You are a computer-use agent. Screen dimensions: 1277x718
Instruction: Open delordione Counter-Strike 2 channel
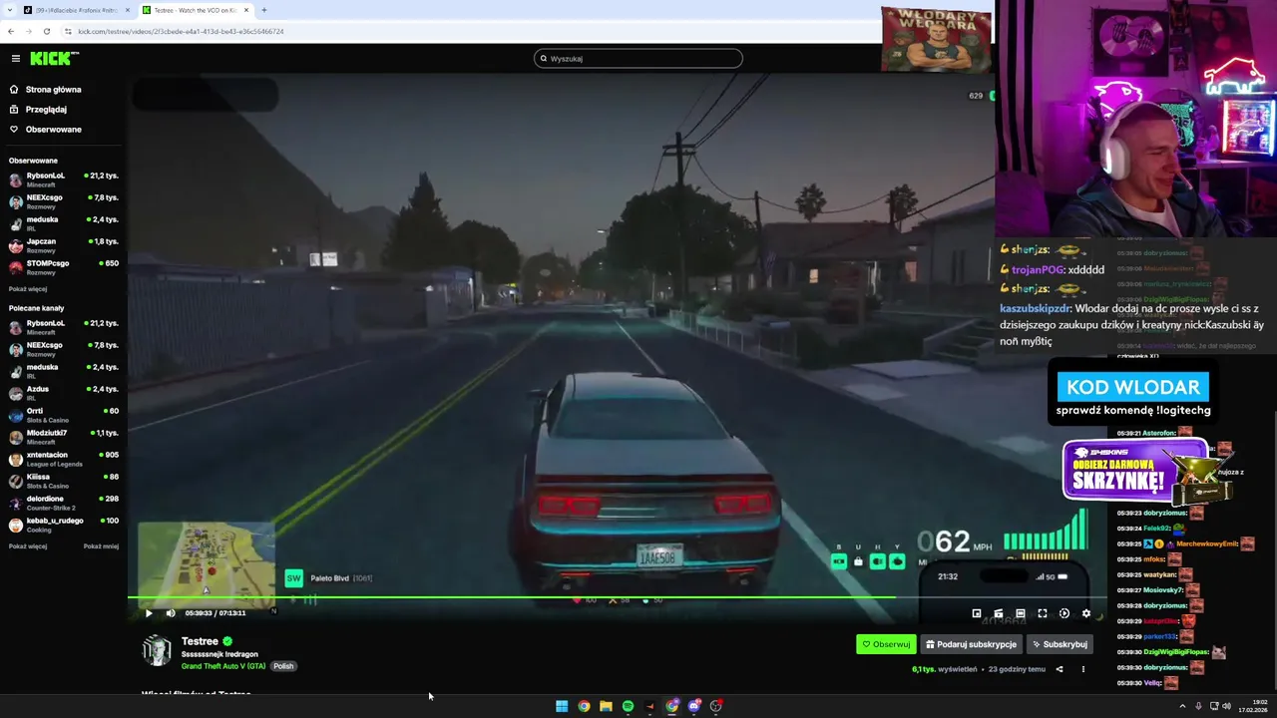click(63, 503)
